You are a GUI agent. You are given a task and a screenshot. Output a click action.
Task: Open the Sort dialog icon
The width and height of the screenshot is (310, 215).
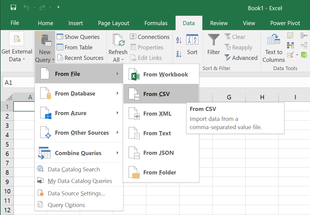[192, 39]
